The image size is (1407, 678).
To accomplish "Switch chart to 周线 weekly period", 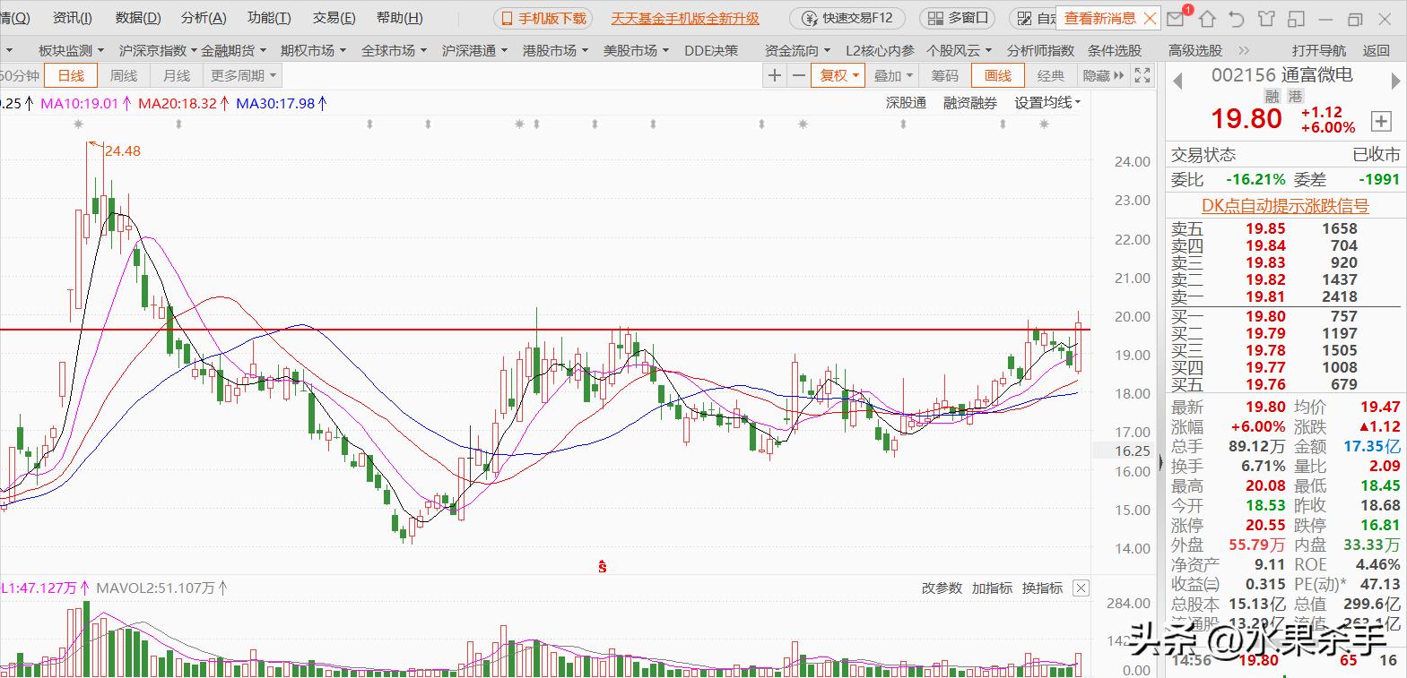I will click(x=124, y=76).
